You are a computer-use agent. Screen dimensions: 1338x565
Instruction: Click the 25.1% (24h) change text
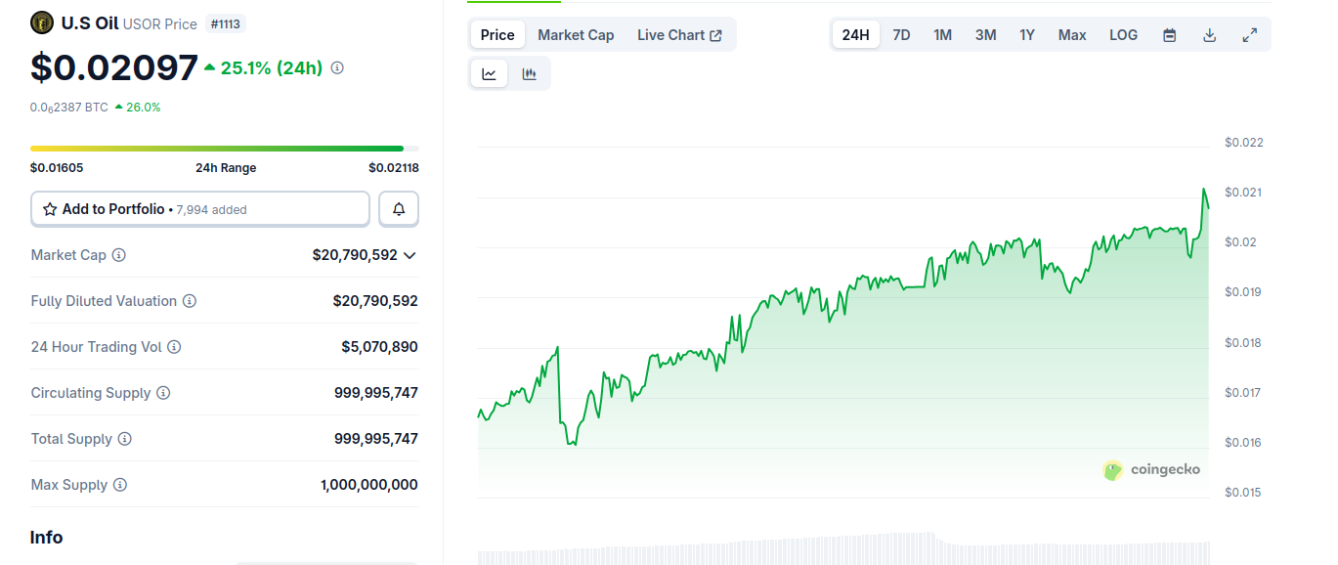coord(271,67)
